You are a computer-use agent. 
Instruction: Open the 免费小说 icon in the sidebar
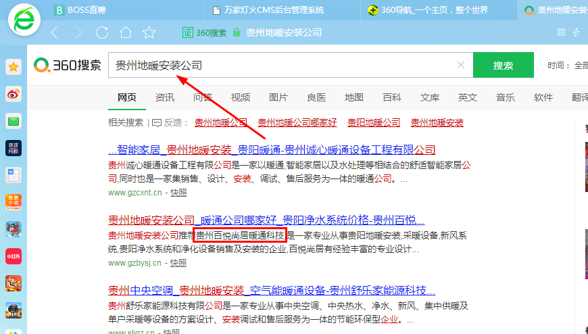(14, 202)
